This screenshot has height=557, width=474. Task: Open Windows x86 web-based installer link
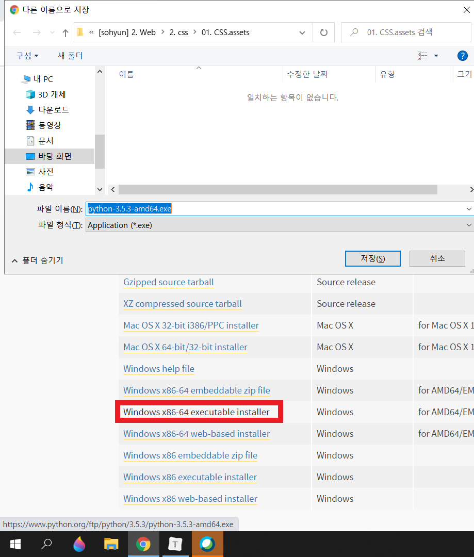pyautogui.click(x=190, y=499)
